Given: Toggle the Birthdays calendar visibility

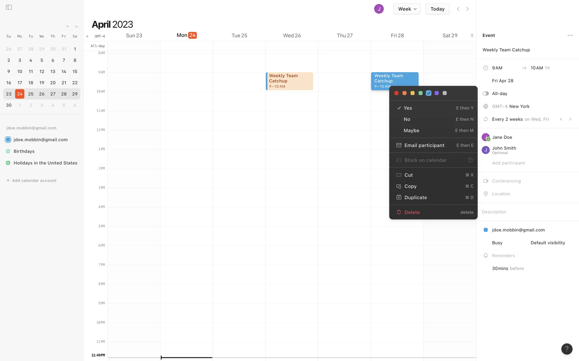Looking at the screenshot, I should (x=8, y=151).
